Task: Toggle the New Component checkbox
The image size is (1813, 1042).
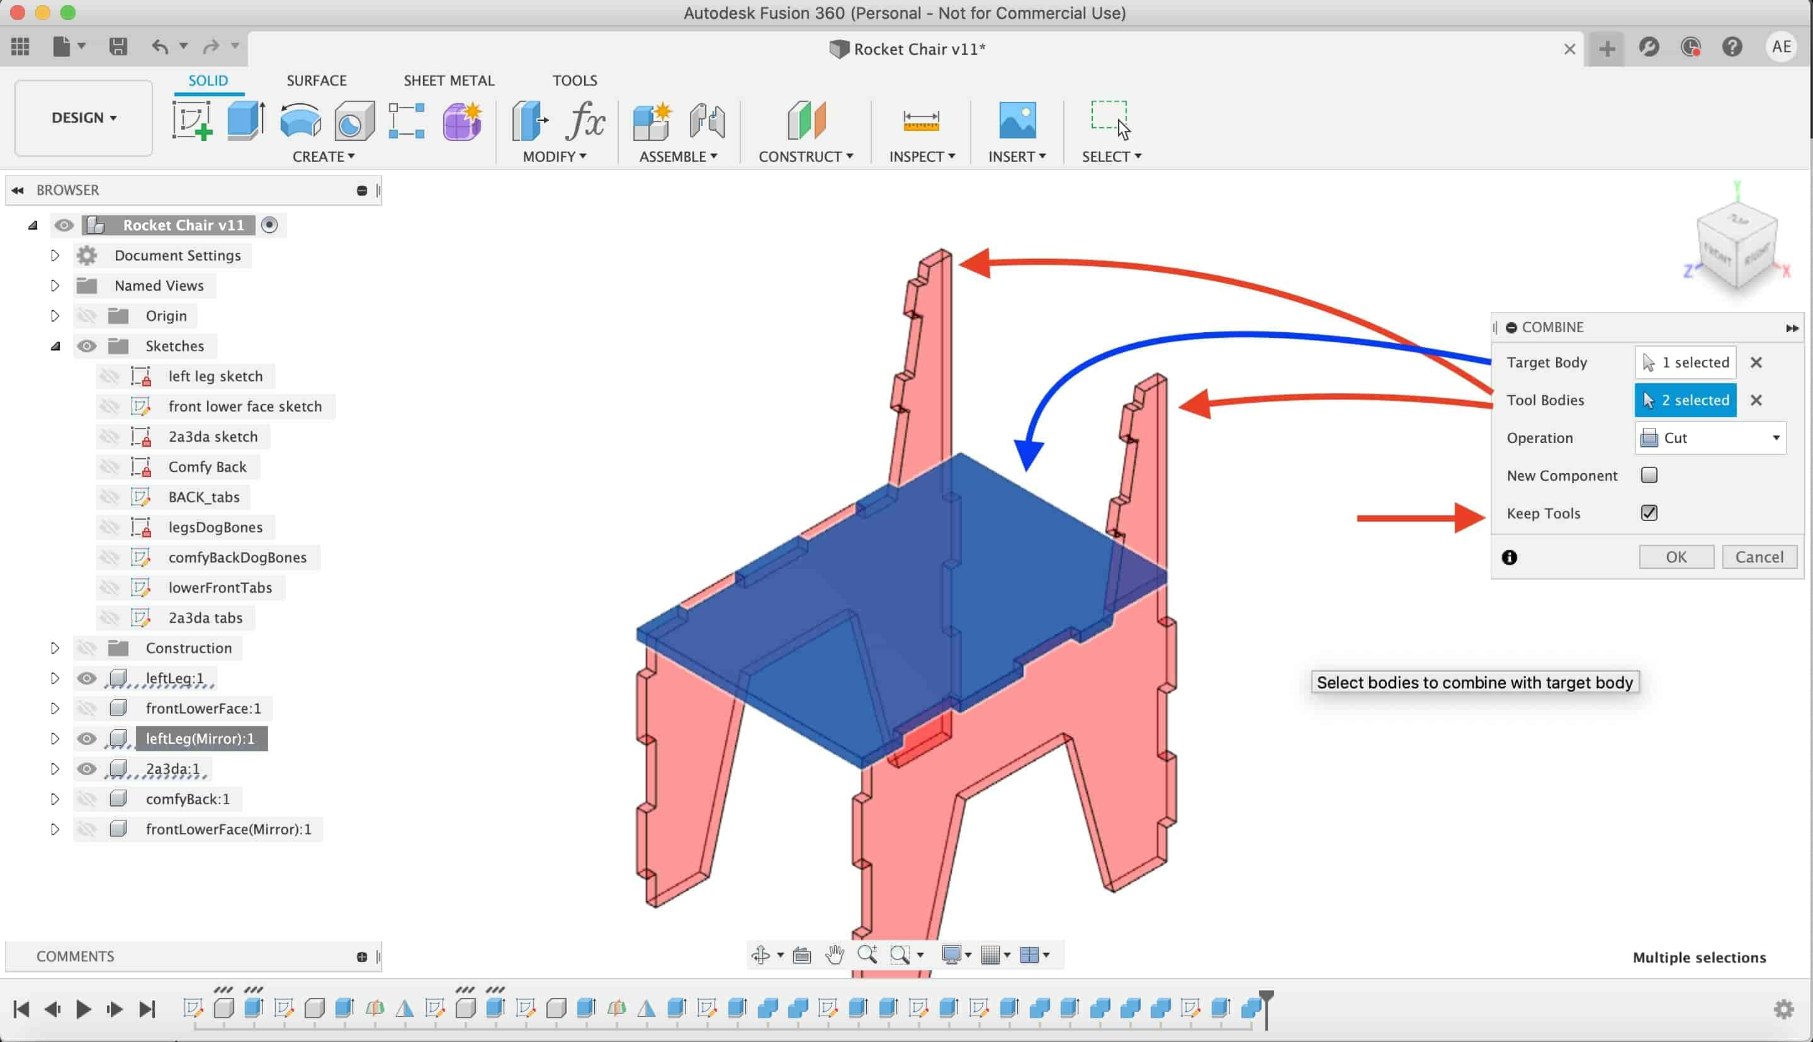Action: (1649, 475)
